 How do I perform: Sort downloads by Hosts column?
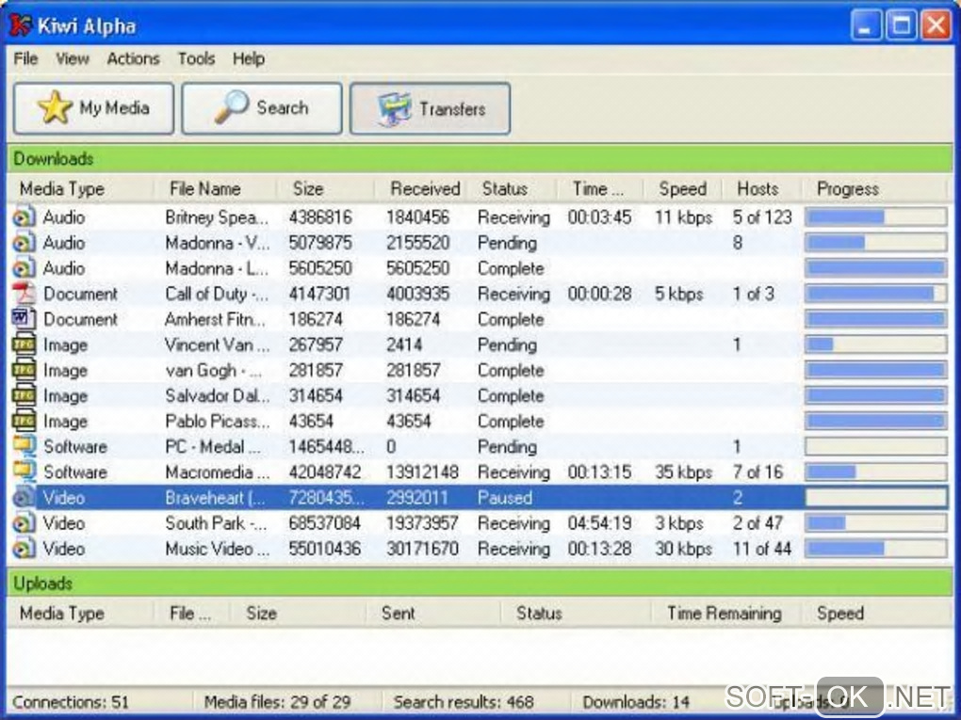(x=762, y=188)
